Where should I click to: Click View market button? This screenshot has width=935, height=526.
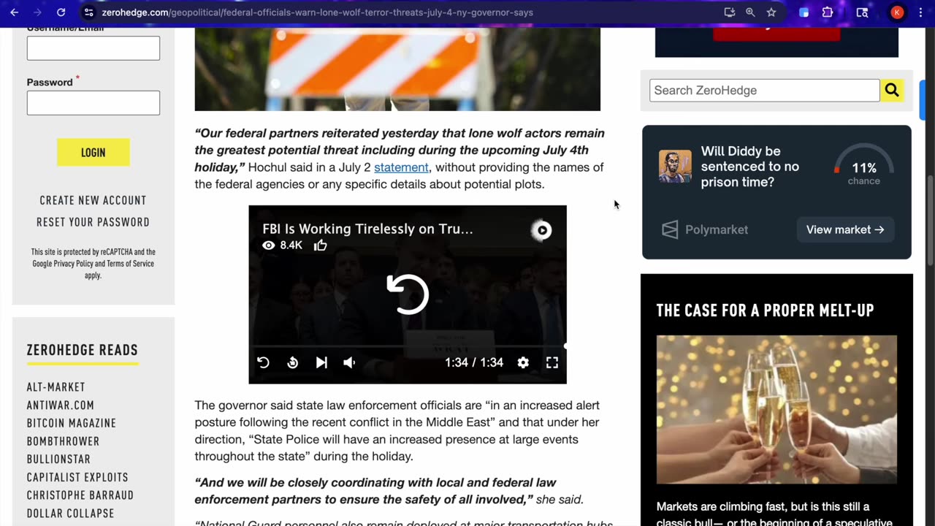click(x=845, y=229)
